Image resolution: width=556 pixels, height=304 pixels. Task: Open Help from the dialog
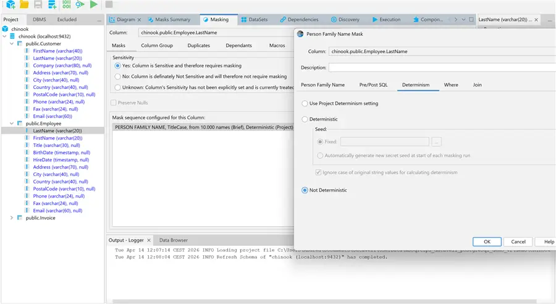(x=546, y=242)
